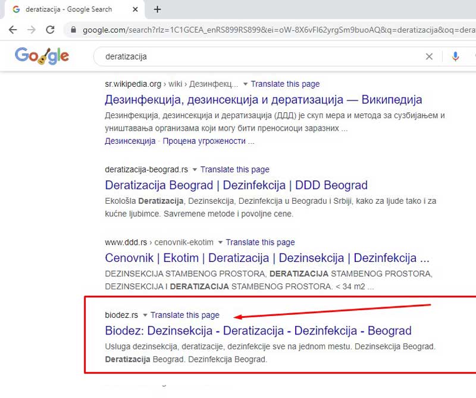Open the Cenovnik | Ekotim result title
Image resolution: width=476 pixels, height=398 pixels.
[267, 258]
